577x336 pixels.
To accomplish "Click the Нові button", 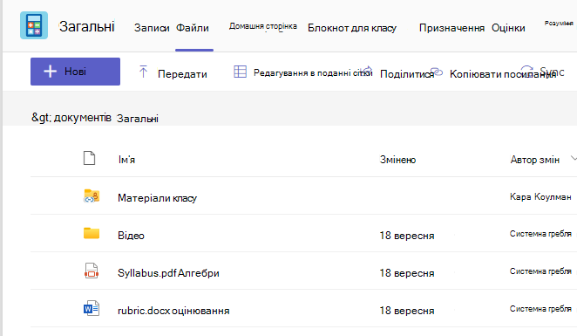I will [x=76, y=72].
